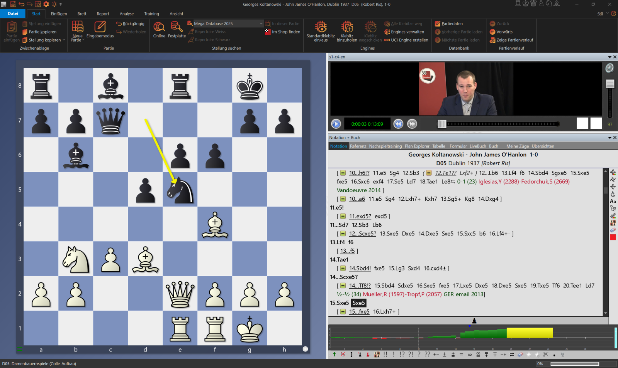Click the Kiebitz hinzuholen engine icon
Image resolution: width=618 pixels, height=368 pixels.
pos(347,28)
